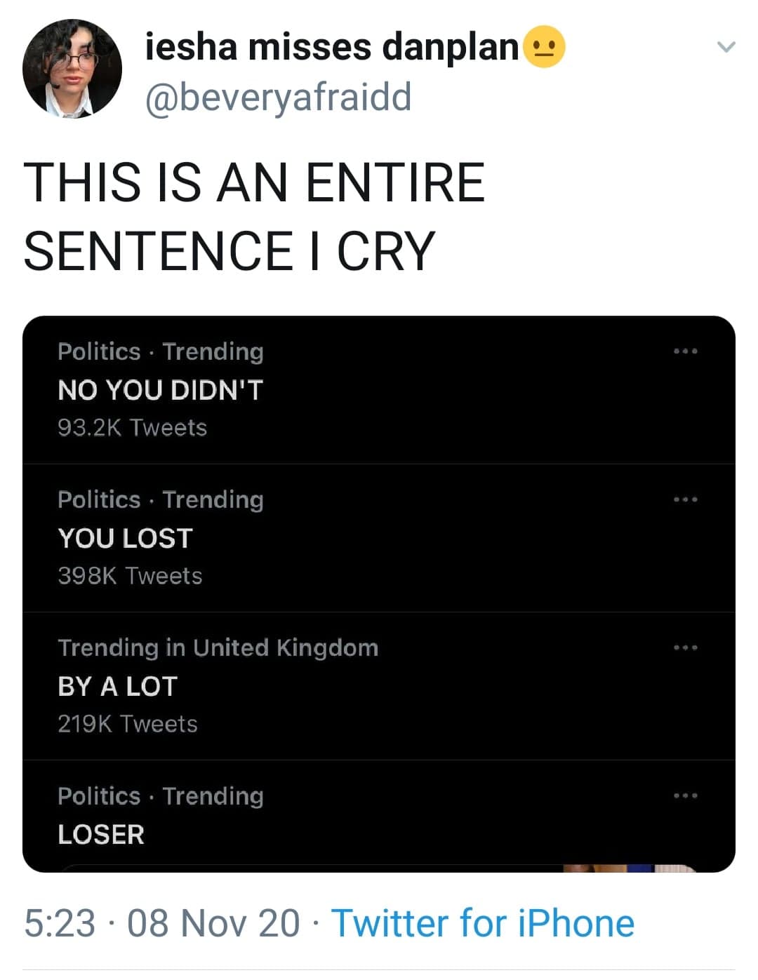Click the 5:23 · 08 Nov 20 timestamp
Image resolution: width=758 pixels, height=980 pixels.
tap(162, 922)
